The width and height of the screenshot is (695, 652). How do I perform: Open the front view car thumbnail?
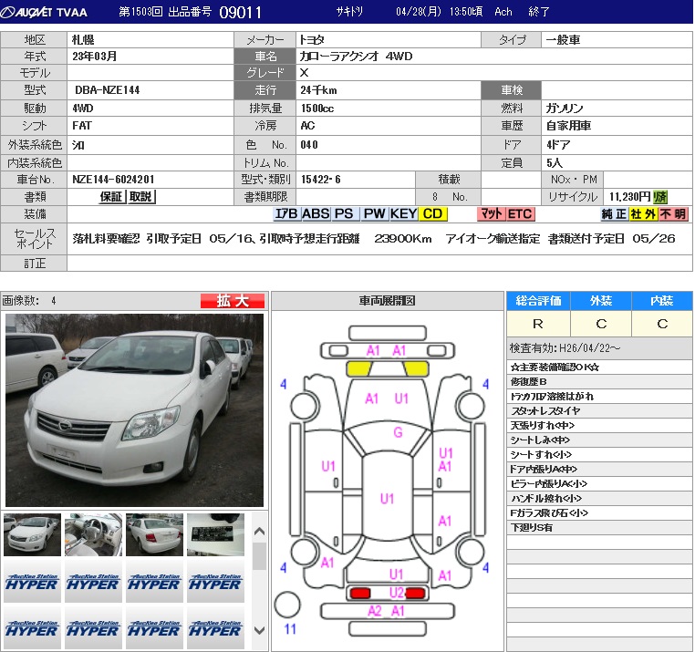pyautogui.click(x=32, y=534)
